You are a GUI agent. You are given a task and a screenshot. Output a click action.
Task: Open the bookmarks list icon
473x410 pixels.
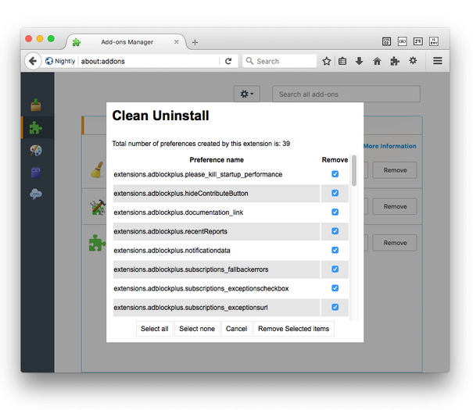[x=342, y=61]
